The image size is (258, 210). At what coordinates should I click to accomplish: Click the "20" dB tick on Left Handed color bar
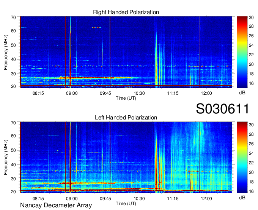click(x=251, y=172)
